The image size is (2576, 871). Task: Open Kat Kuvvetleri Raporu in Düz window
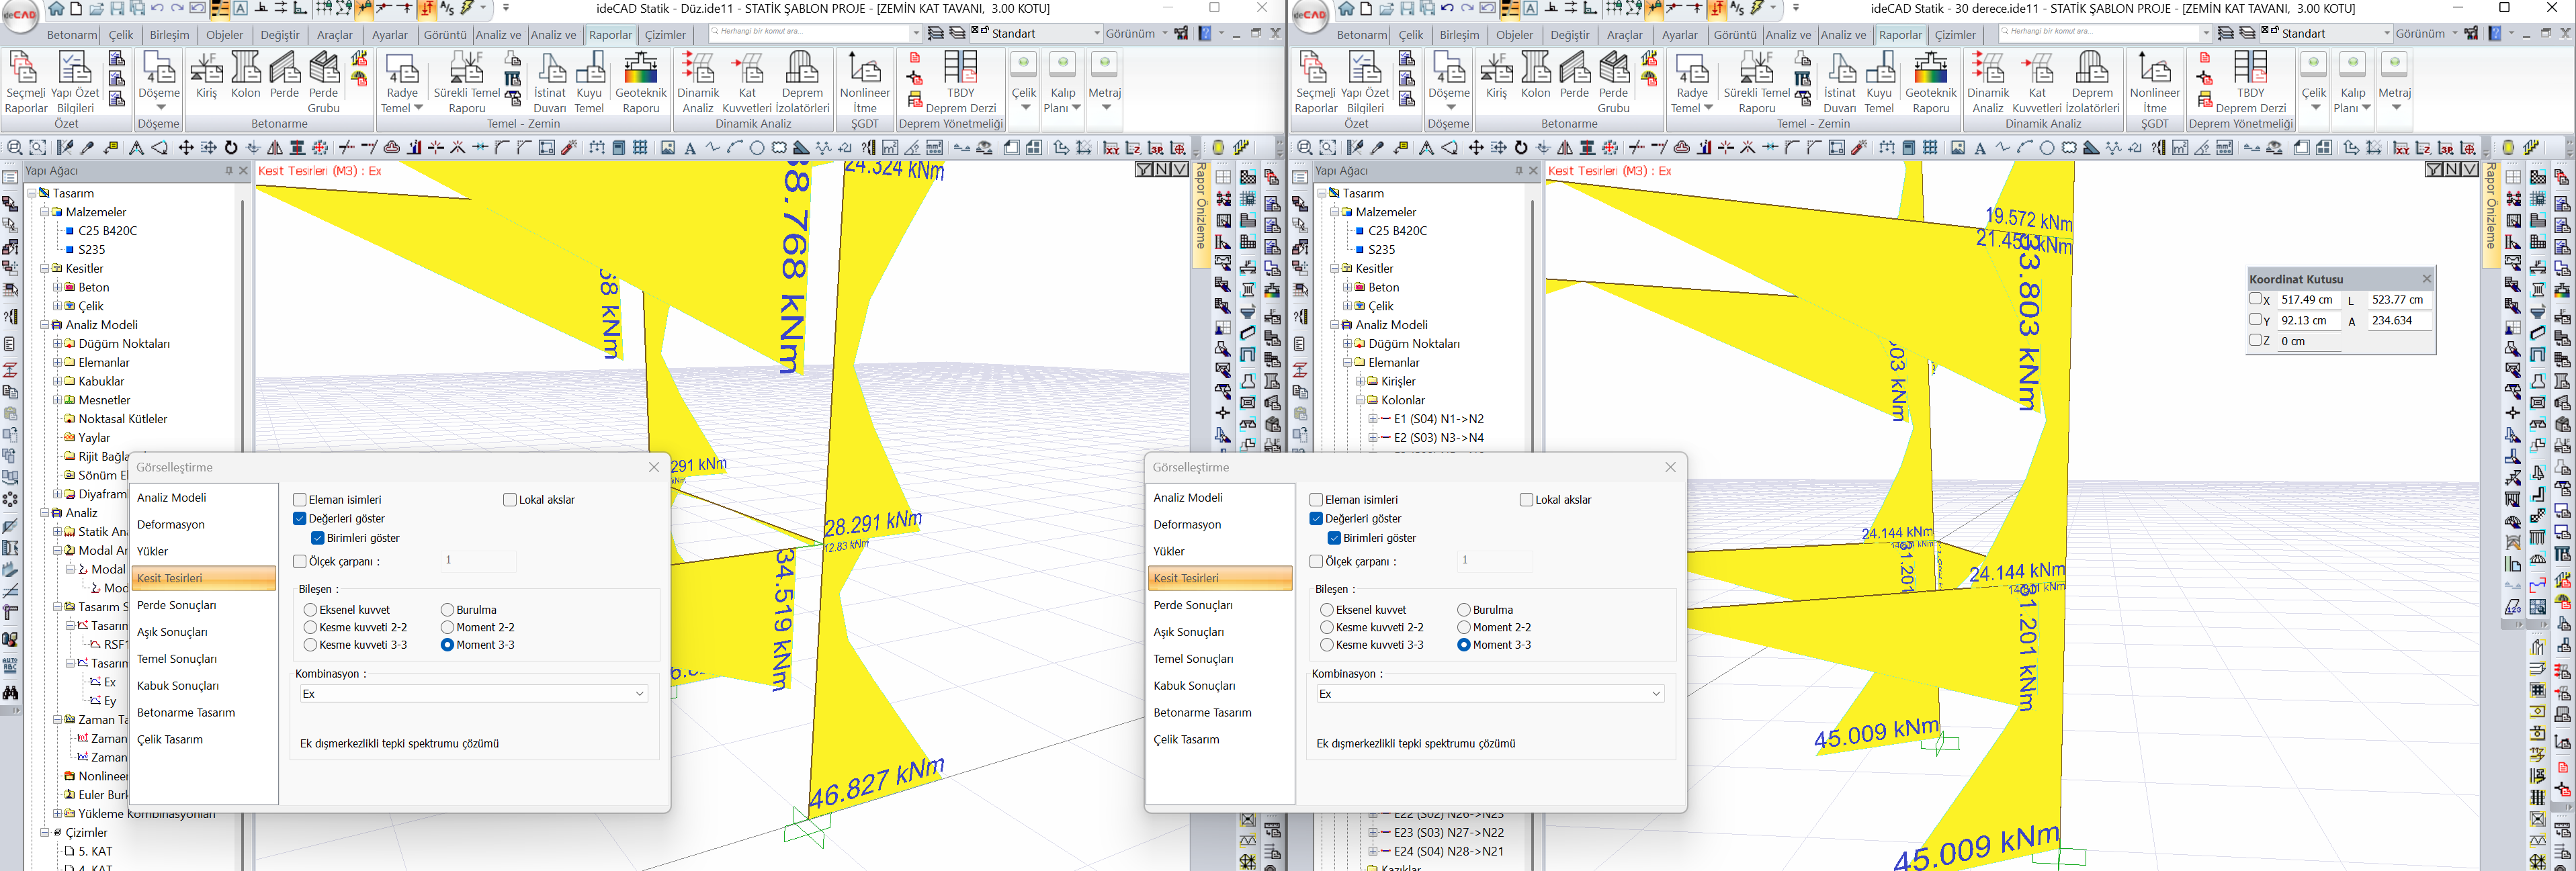click(x=747, y=82)
